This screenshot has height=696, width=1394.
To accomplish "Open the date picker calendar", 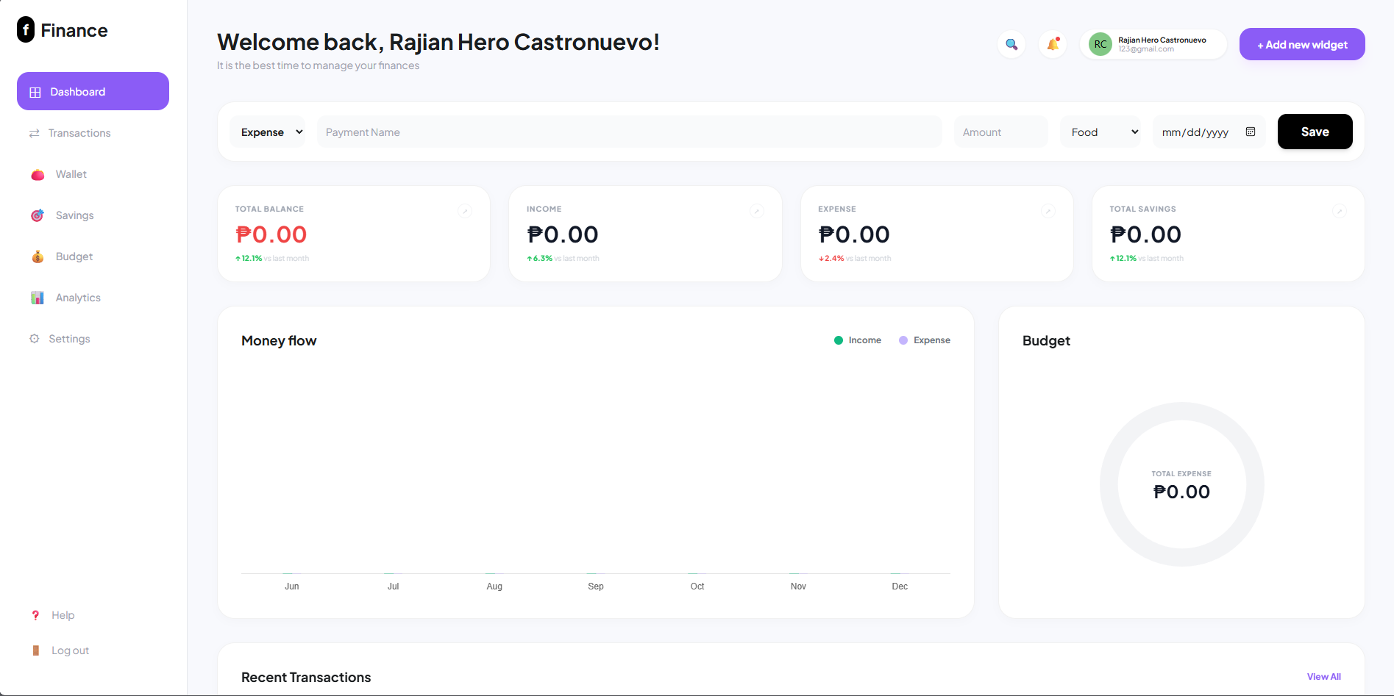I will [x=1250, y=132].
